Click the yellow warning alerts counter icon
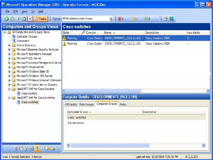The width and height of the screenshot is (213, 160). click(133, 19)
